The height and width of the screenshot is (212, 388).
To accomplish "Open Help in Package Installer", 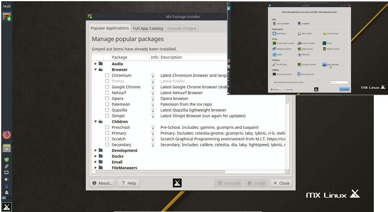I will tap(129, 183).
